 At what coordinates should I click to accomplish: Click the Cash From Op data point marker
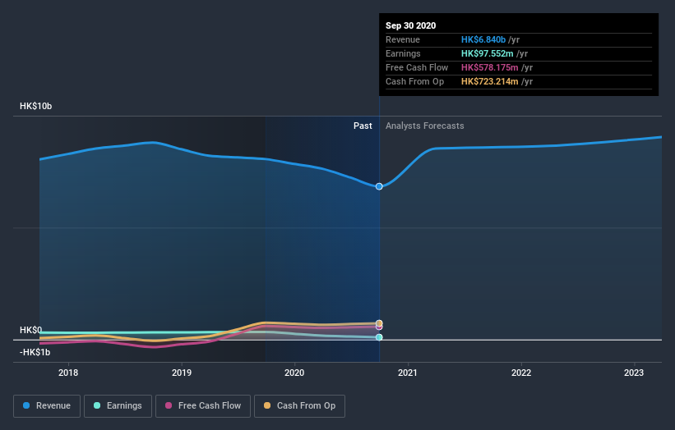tap(379, 323)
